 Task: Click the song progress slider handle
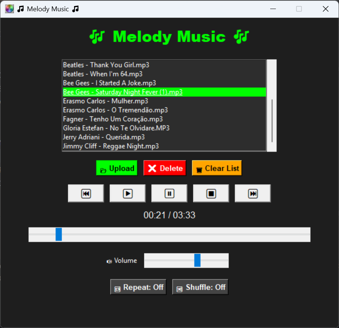59,234
